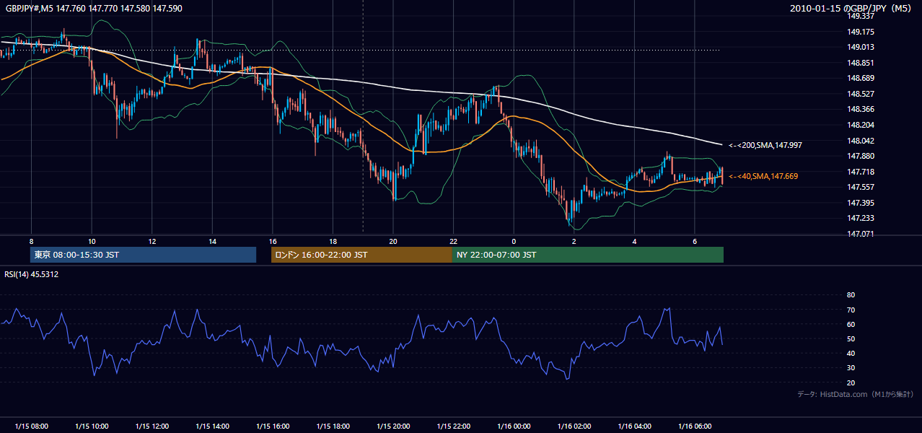Screen dimensions: 922x433
Task: Click the RSI(14) 45.5312 indicator label
Action: 32,274
